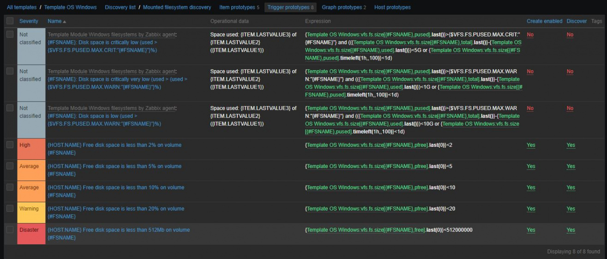
Task: Navigate to All templates breadcrumb
Action: [21, 7]
